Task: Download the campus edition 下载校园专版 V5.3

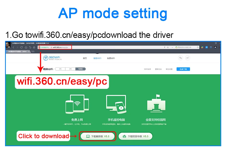Action: coord(135,136)
